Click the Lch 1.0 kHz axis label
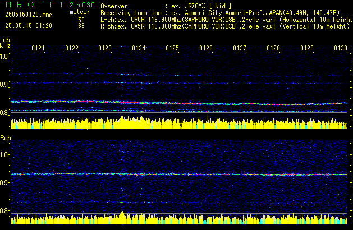Viewport: 353px width, 230px height. tap(4, 57)
